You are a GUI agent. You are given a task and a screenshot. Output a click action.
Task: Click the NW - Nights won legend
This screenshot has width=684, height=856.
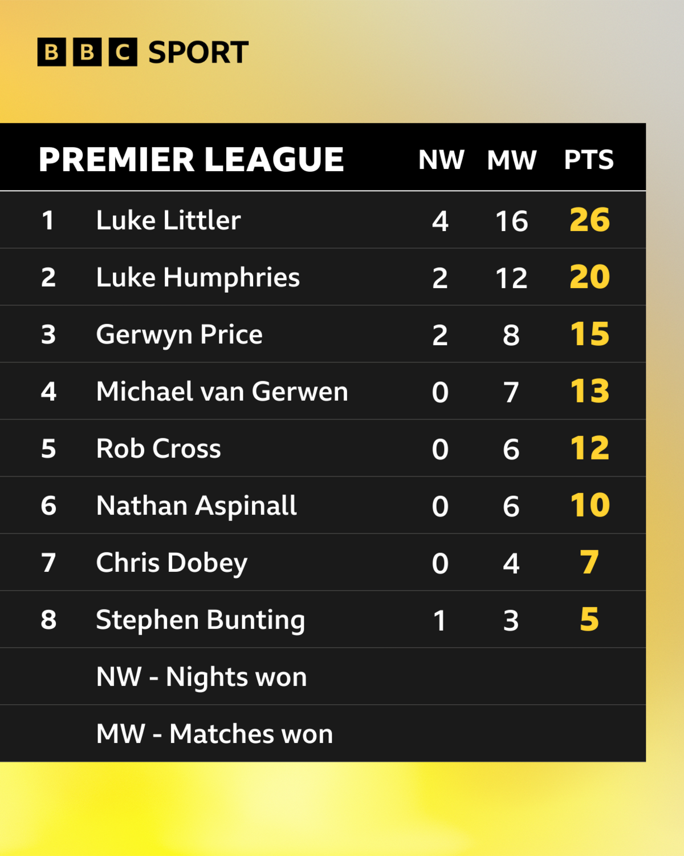click(201, 677)
